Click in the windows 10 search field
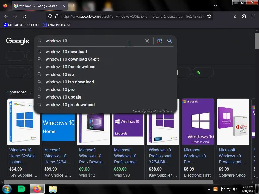The width and height of the screenshot is (259, 194). pyautogui.click(x=94, y=41)
